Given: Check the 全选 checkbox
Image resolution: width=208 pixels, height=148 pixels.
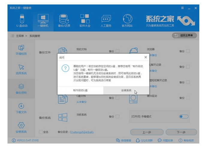Looking at the screenshot, I should click(x=41, y=132).
